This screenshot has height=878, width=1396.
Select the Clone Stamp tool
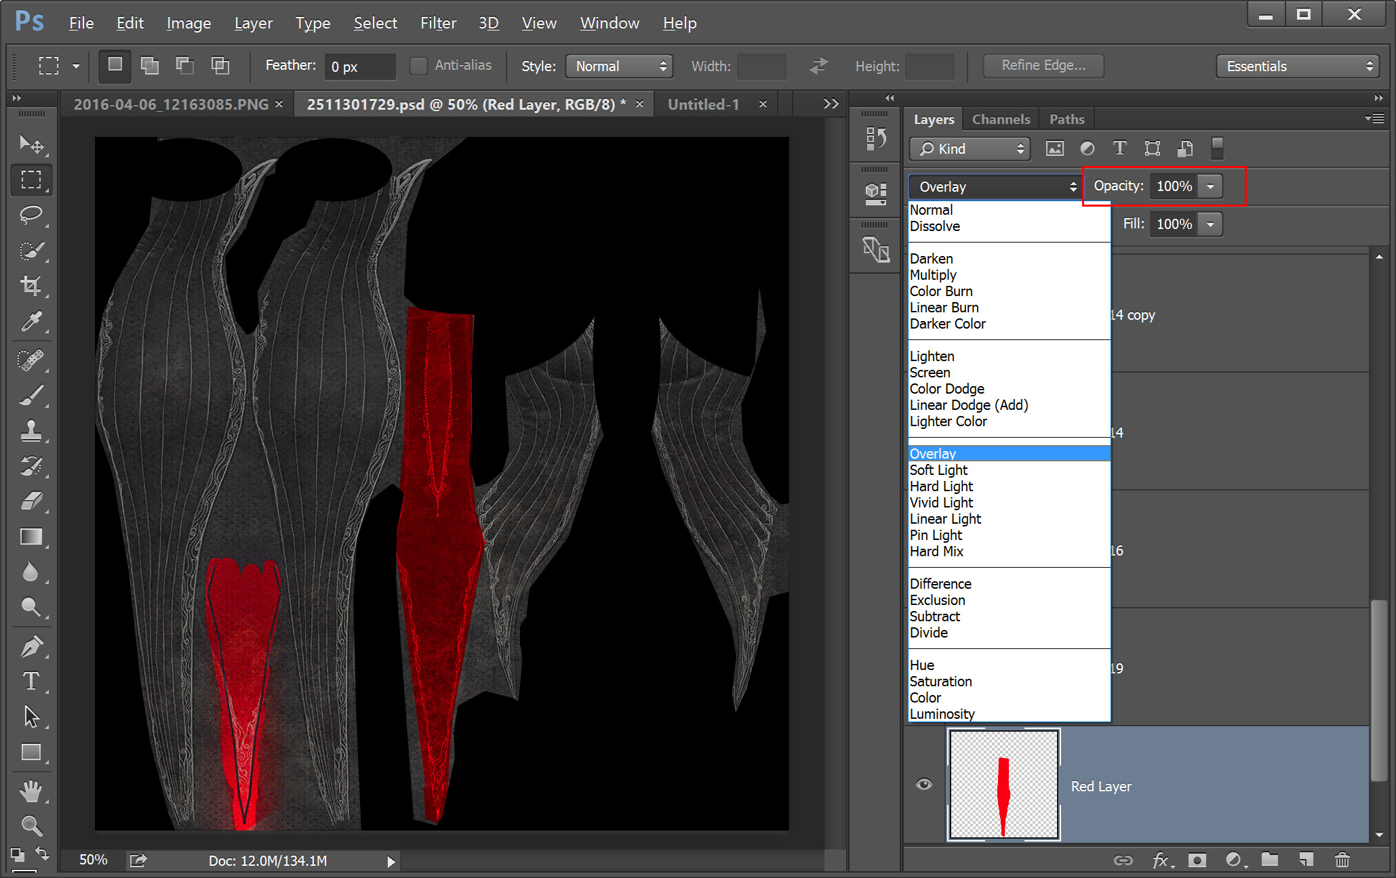(x=31, y=431)
